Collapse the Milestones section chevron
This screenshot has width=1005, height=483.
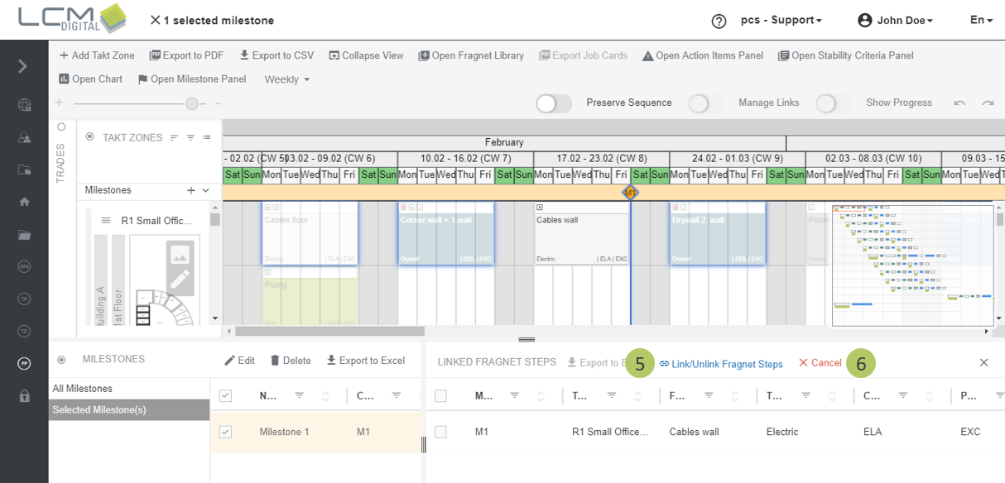coord(204,190)
